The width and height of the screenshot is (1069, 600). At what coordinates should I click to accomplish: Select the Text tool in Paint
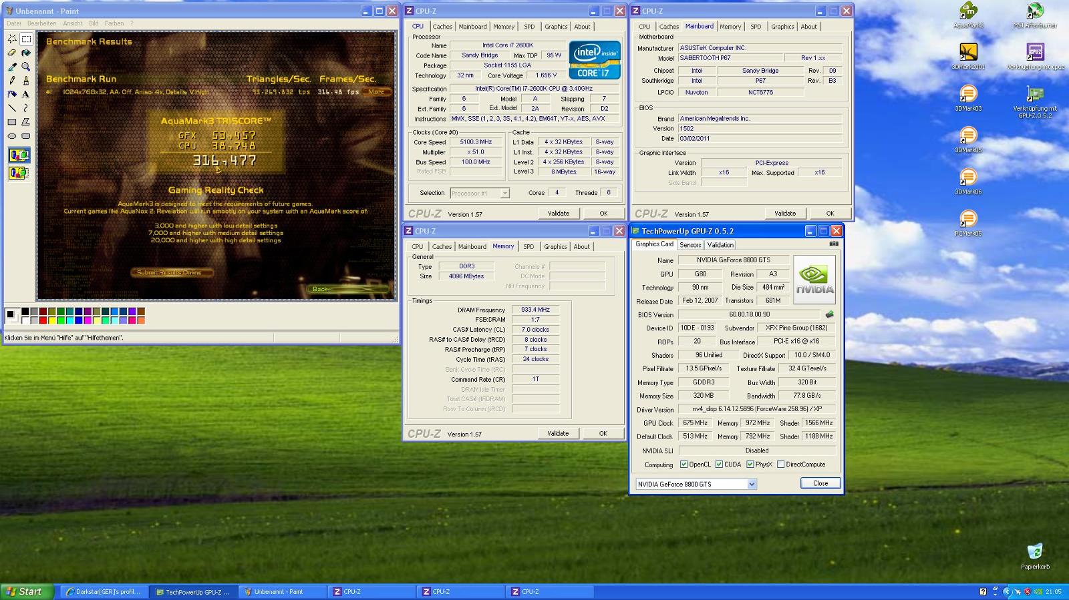[26, 94]
